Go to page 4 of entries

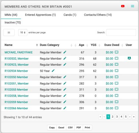click(x=121, y=117)
